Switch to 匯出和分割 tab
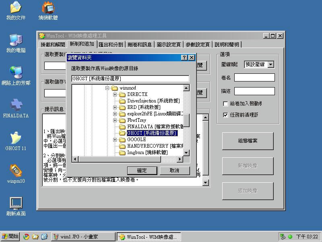 point(111,44)
